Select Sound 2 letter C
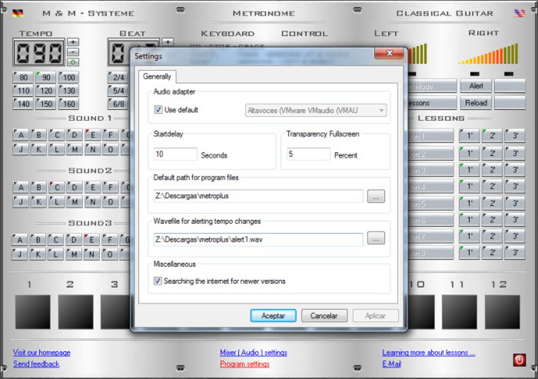 56,187
